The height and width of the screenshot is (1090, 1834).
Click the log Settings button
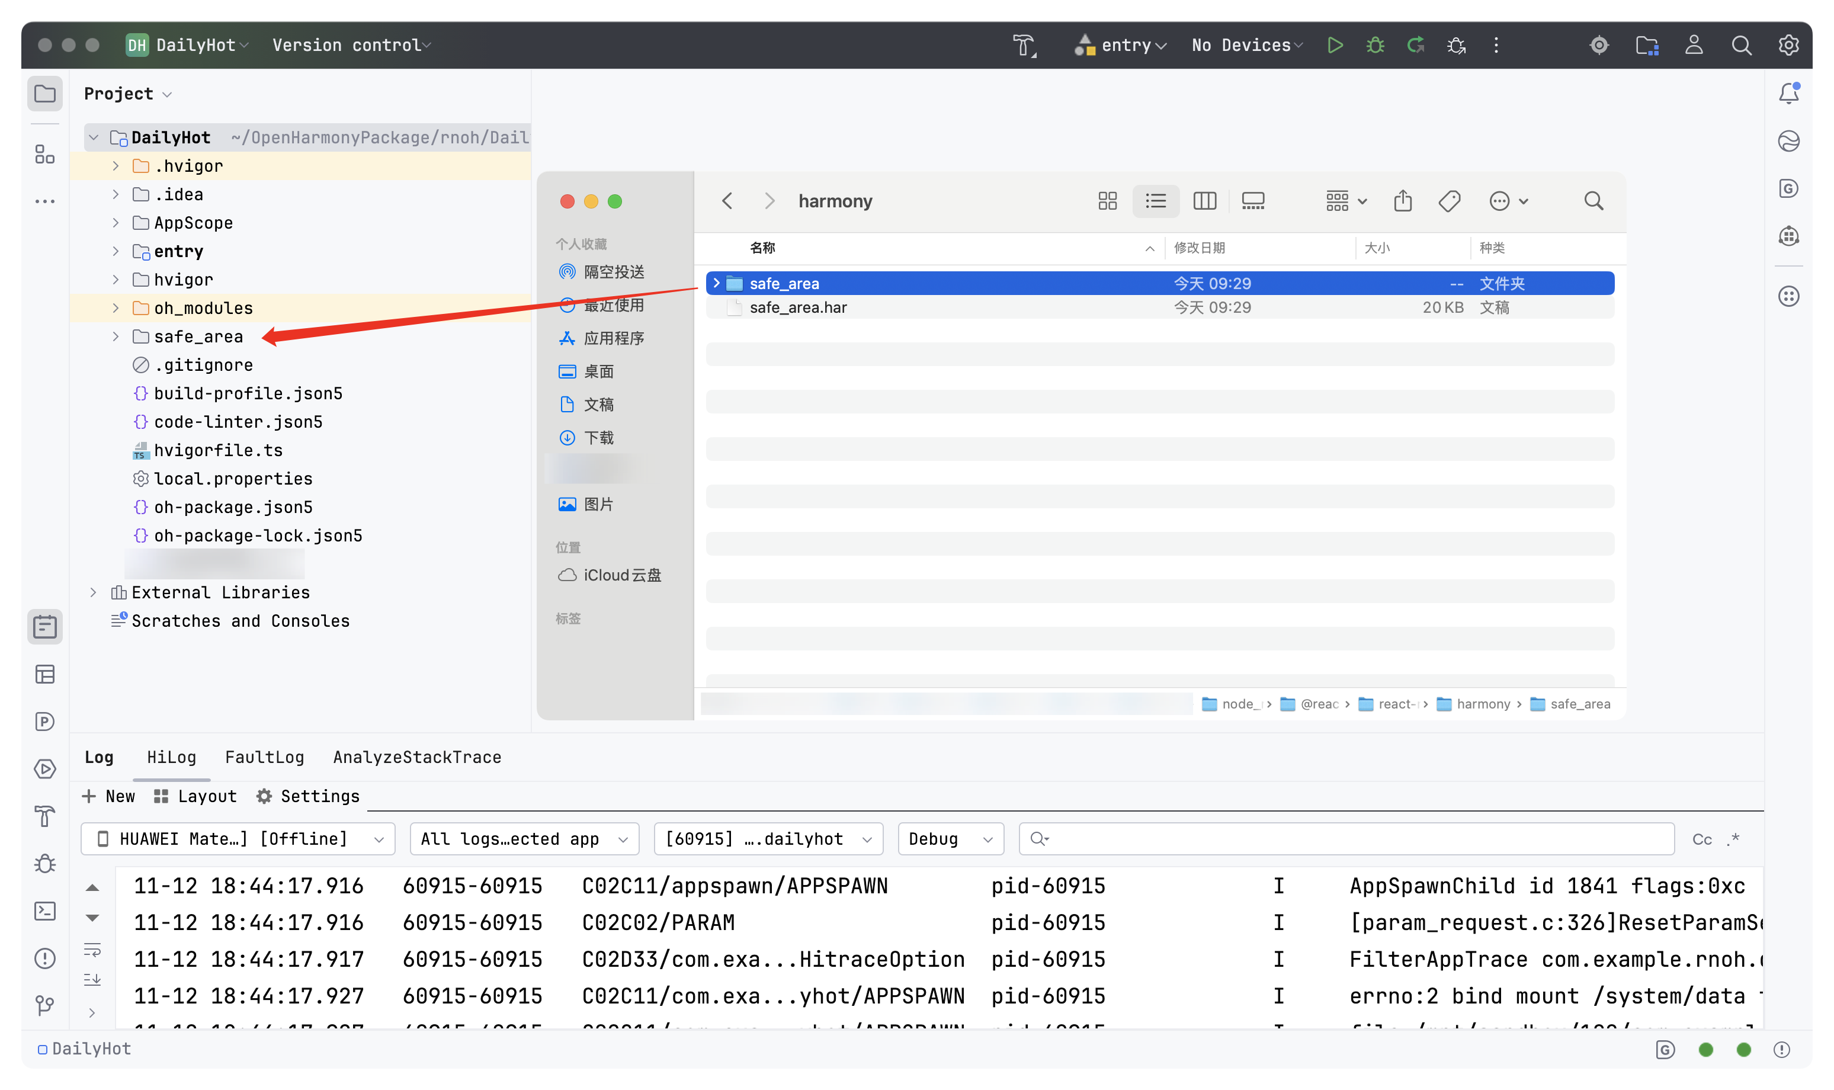pyautogui.click(x=308, y=796)
